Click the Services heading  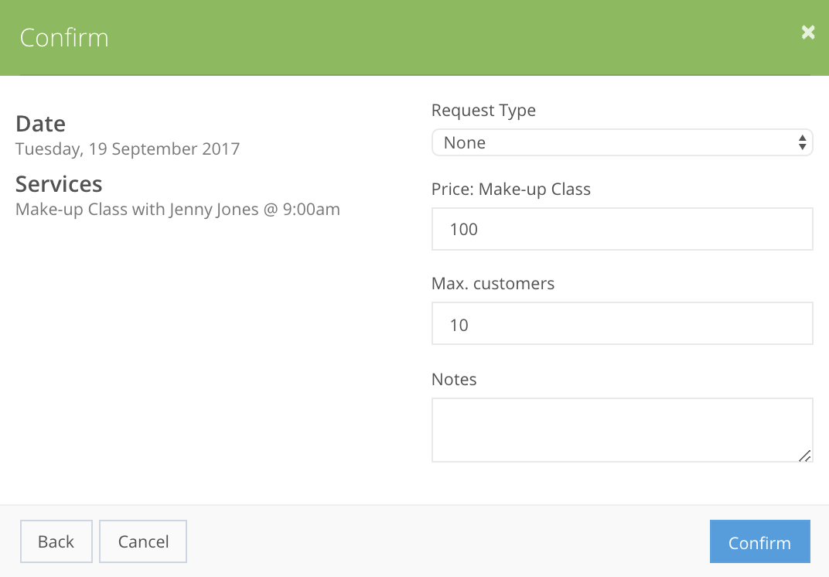[x=59, y=184]
